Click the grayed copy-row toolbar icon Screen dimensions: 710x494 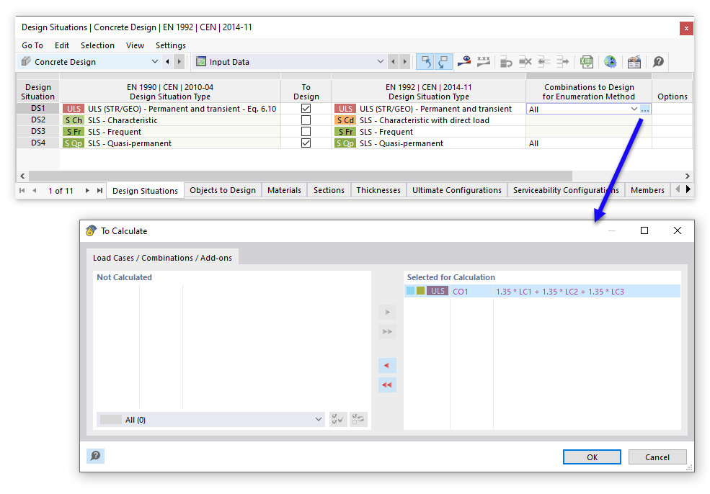tap(506, 61)
